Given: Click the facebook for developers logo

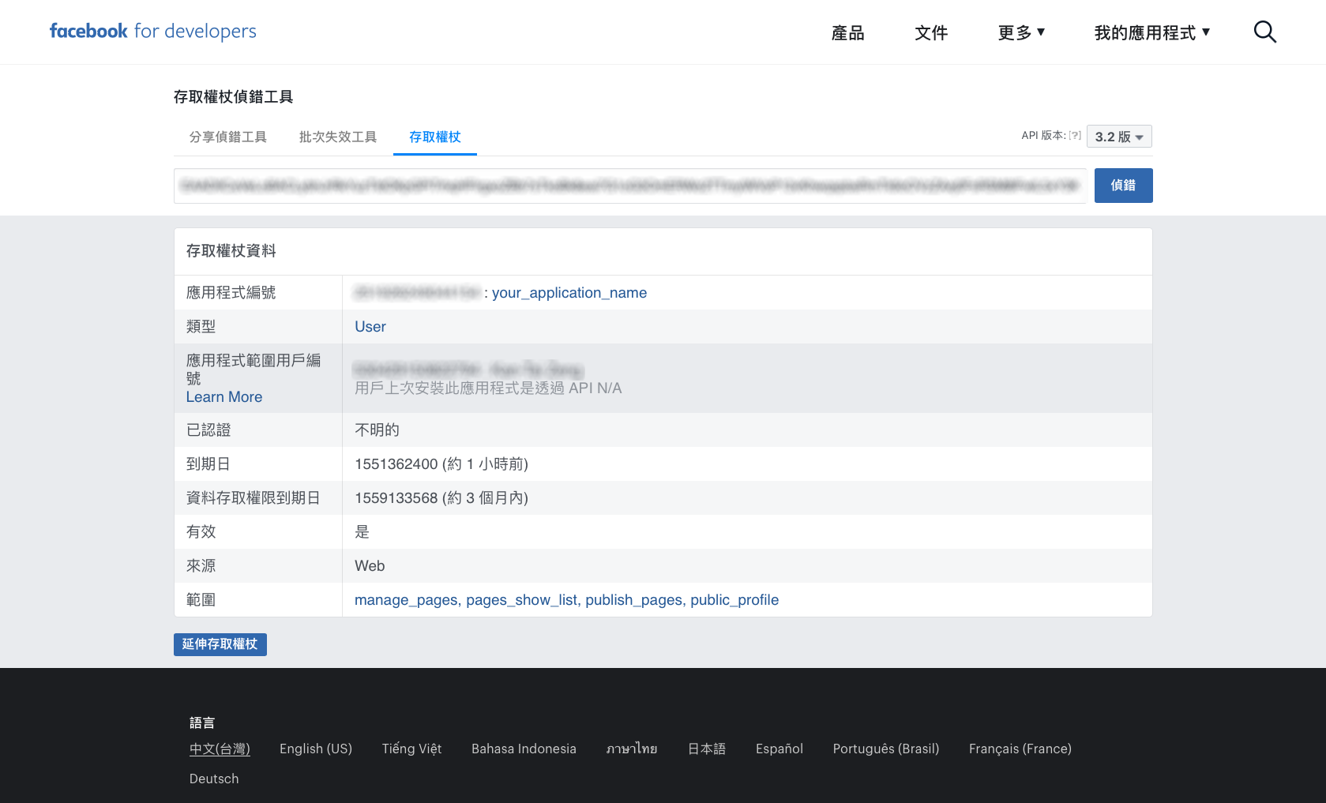Looking at the screenshot, I should (153, 32).
